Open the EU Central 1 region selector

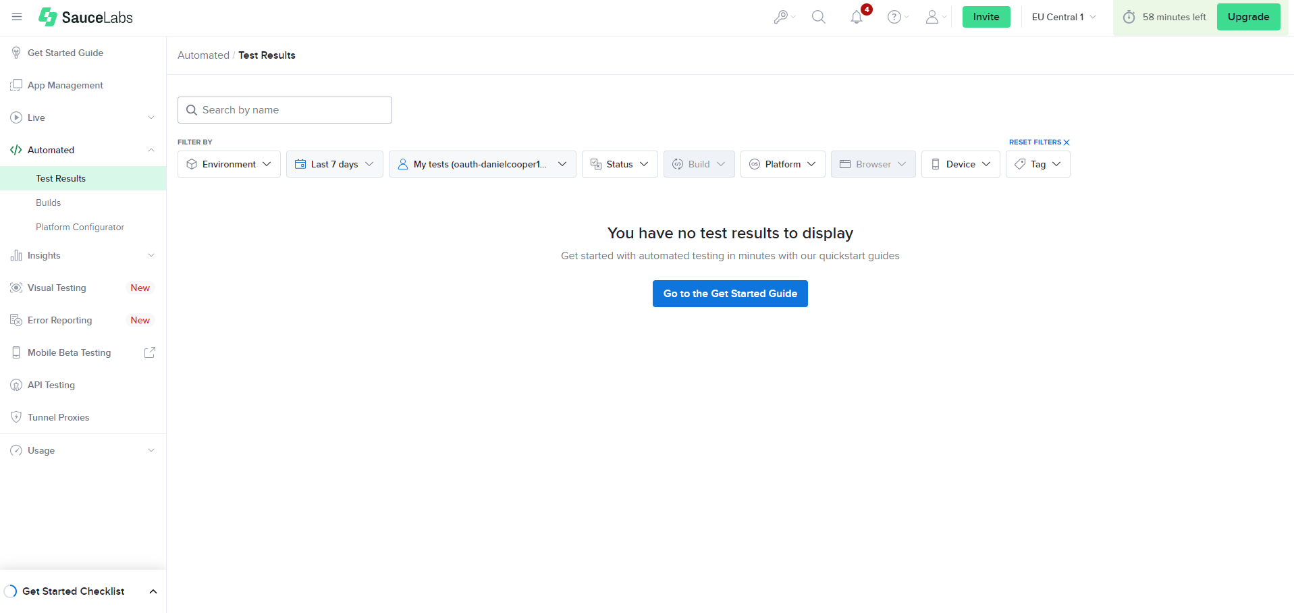coord(1064,17)
